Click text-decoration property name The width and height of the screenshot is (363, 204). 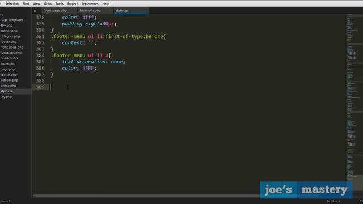tap(83, 62)
